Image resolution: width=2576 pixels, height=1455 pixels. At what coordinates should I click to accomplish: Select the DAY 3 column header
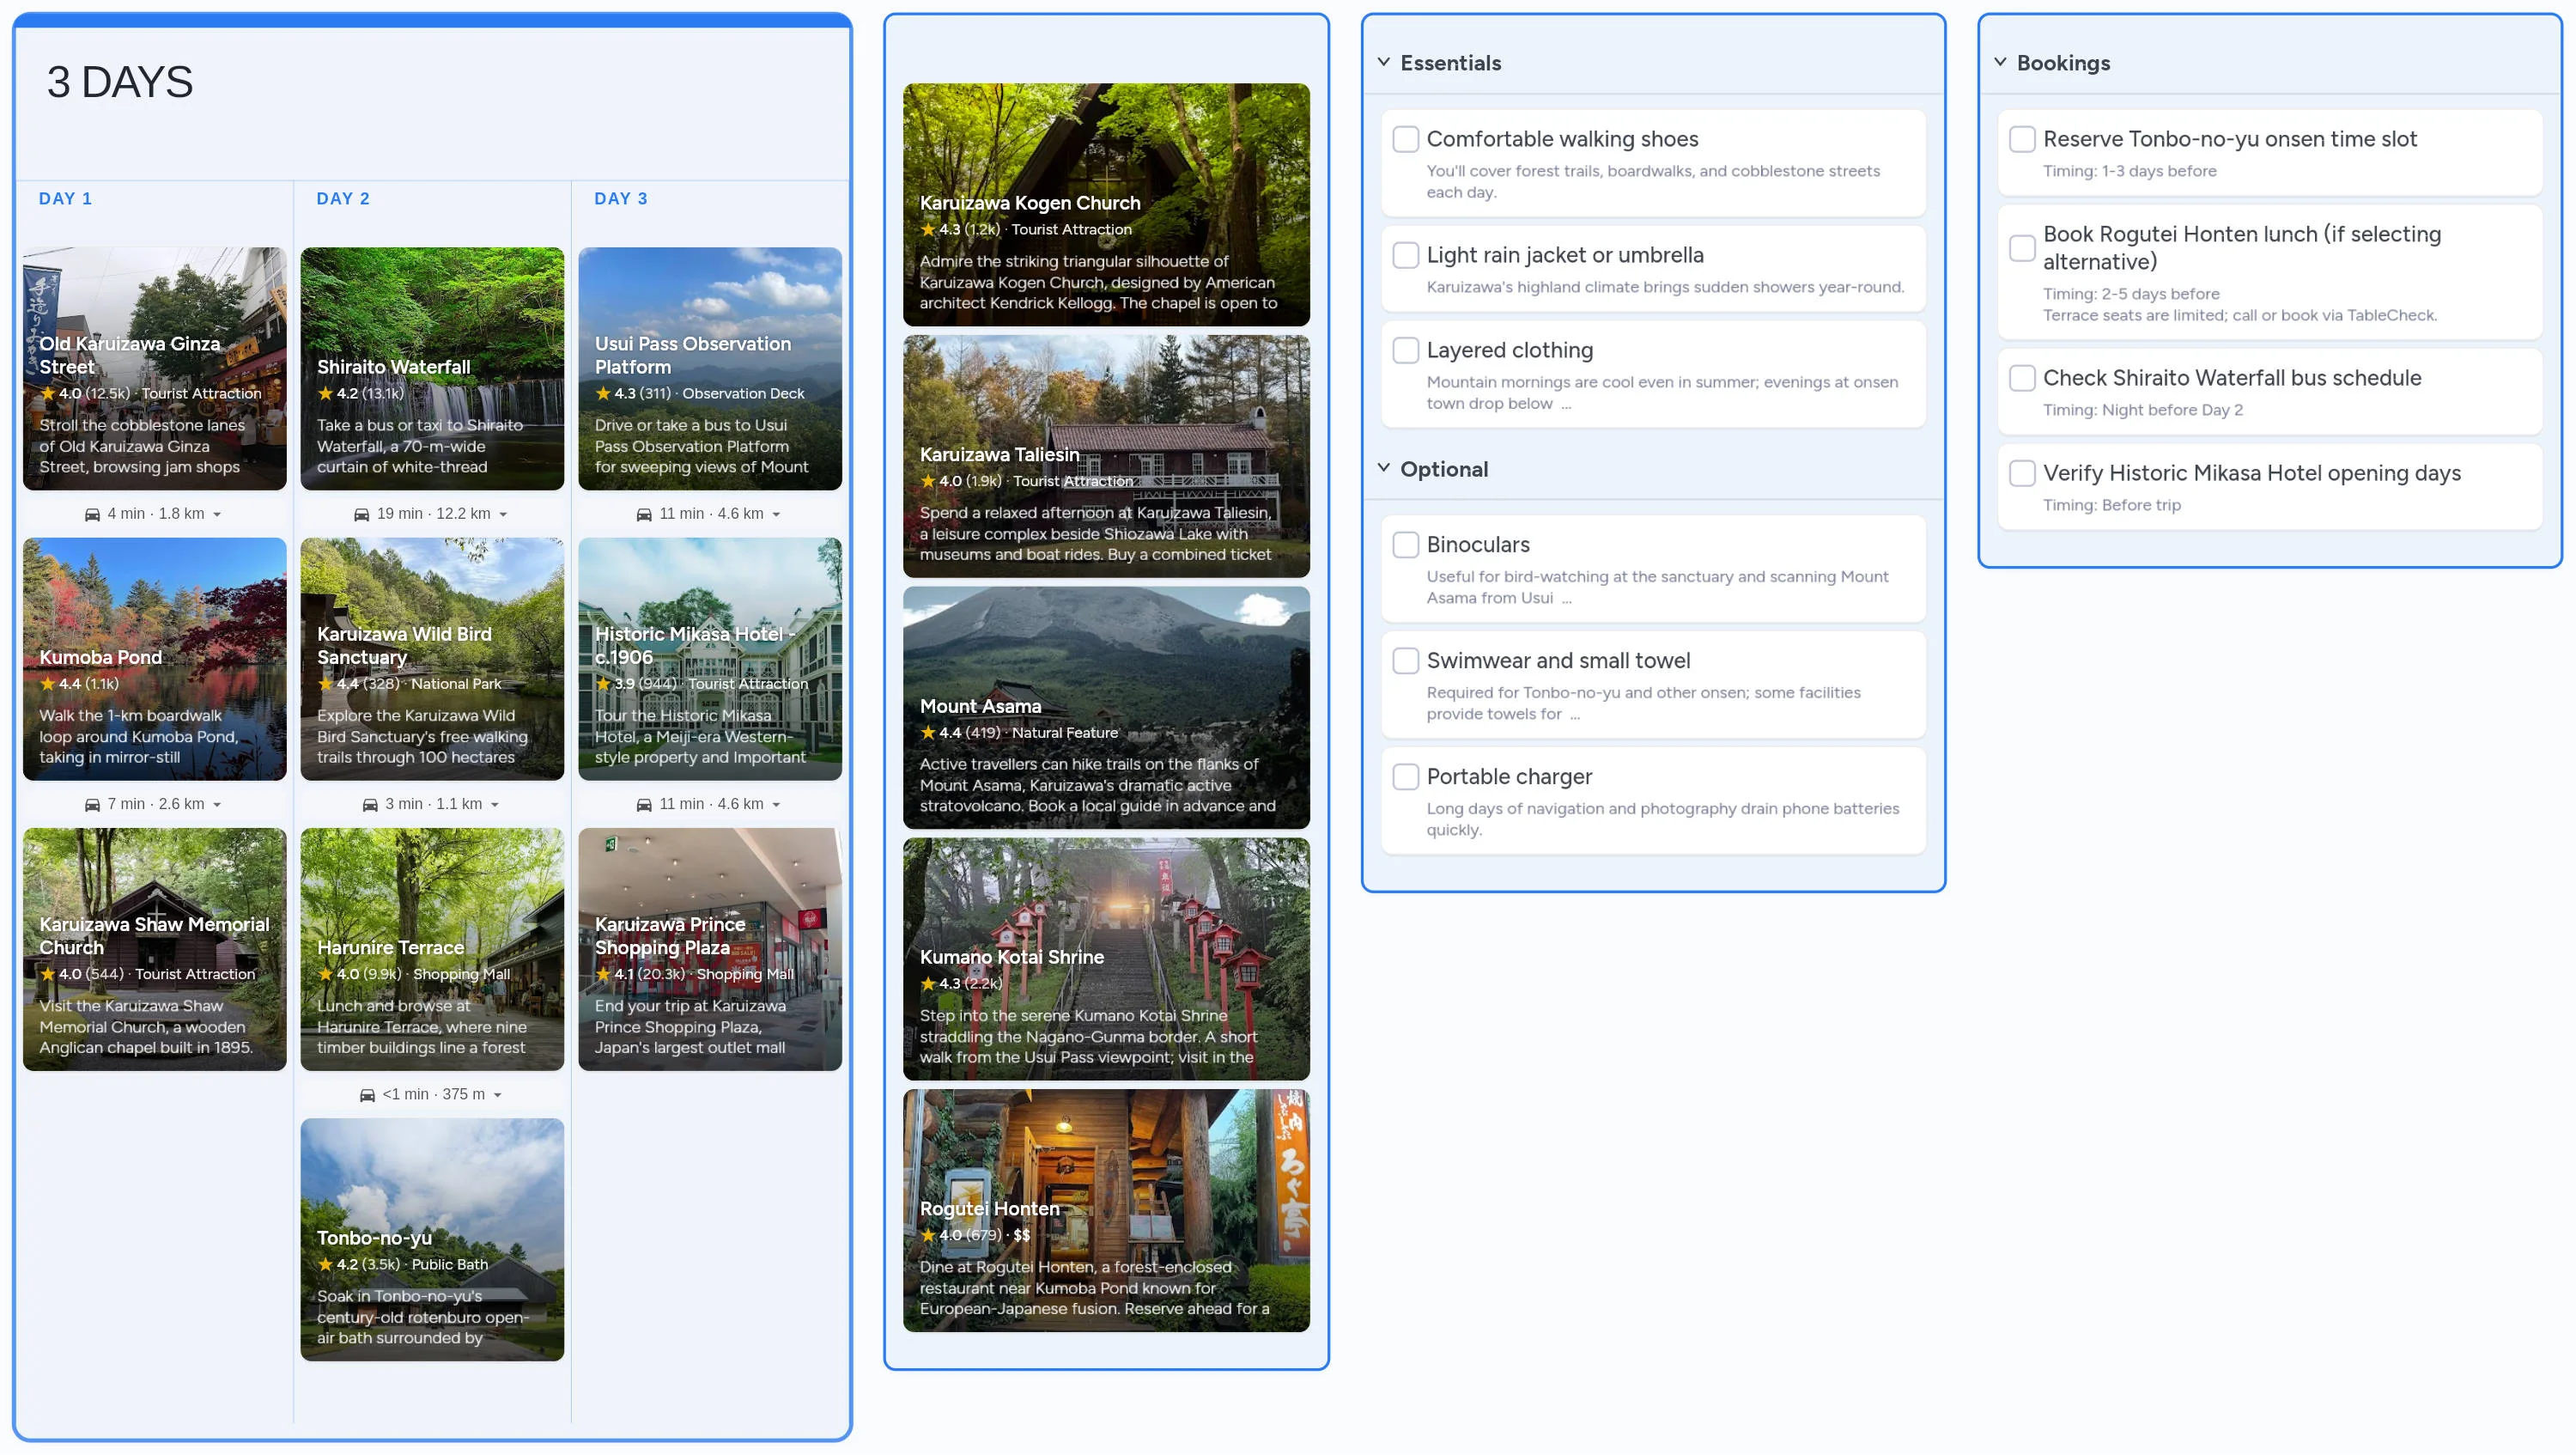tap(621, 199)
